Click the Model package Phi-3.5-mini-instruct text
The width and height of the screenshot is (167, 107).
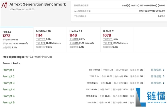[x=27, y=57]
